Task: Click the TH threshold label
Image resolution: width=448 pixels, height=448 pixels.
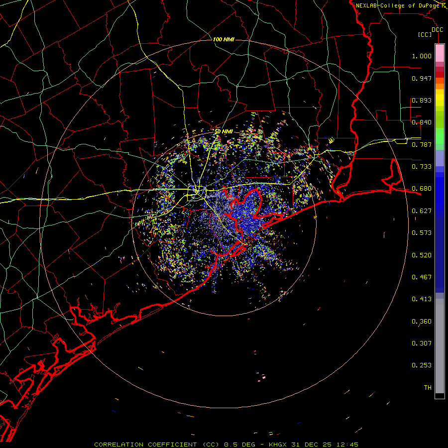Action: pyautogui.click(x=428, y=388)
